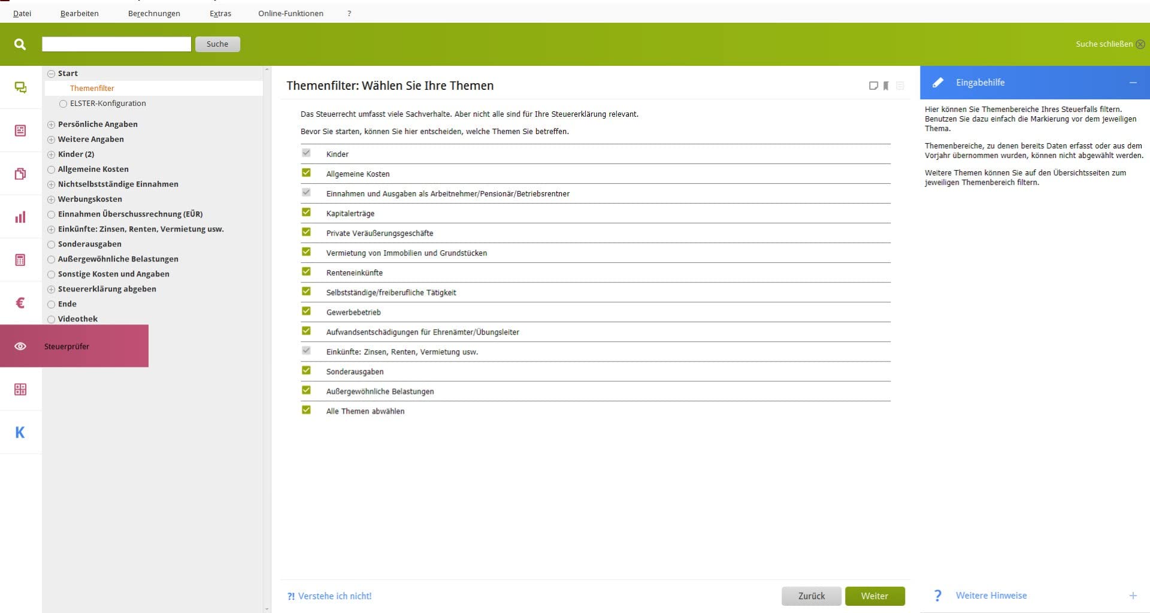Collapse the Start tree node
The image size is (1150, 613).
(x=52, y=74)
